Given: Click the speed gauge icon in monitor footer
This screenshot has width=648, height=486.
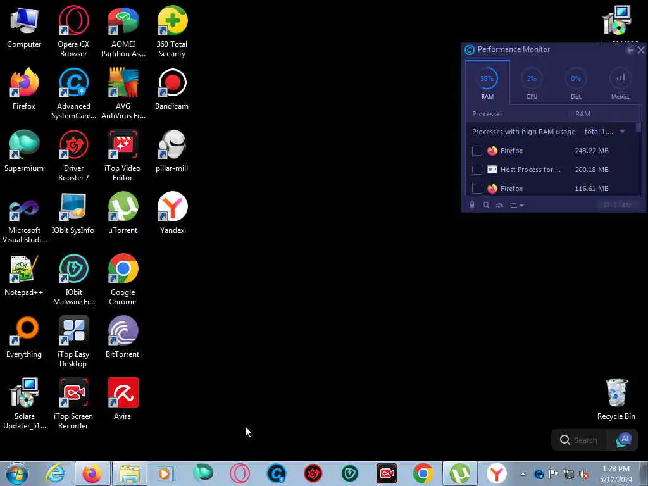Looking at the screenshot, I should (500, 205).
